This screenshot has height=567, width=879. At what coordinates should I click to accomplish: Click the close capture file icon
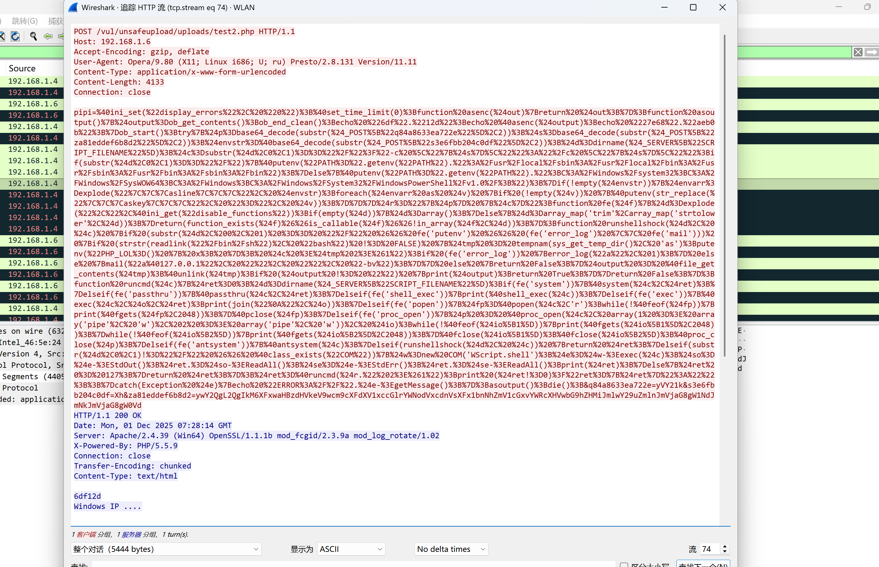click(x=2, y=36)
